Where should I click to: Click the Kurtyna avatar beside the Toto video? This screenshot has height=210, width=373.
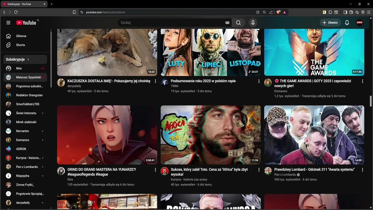(164, 171)
